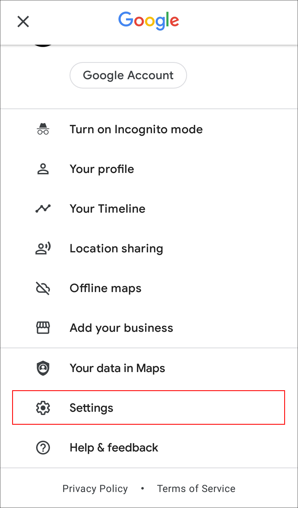
Task: Turn on Incognito mode
Action: [x=136, y=129]
